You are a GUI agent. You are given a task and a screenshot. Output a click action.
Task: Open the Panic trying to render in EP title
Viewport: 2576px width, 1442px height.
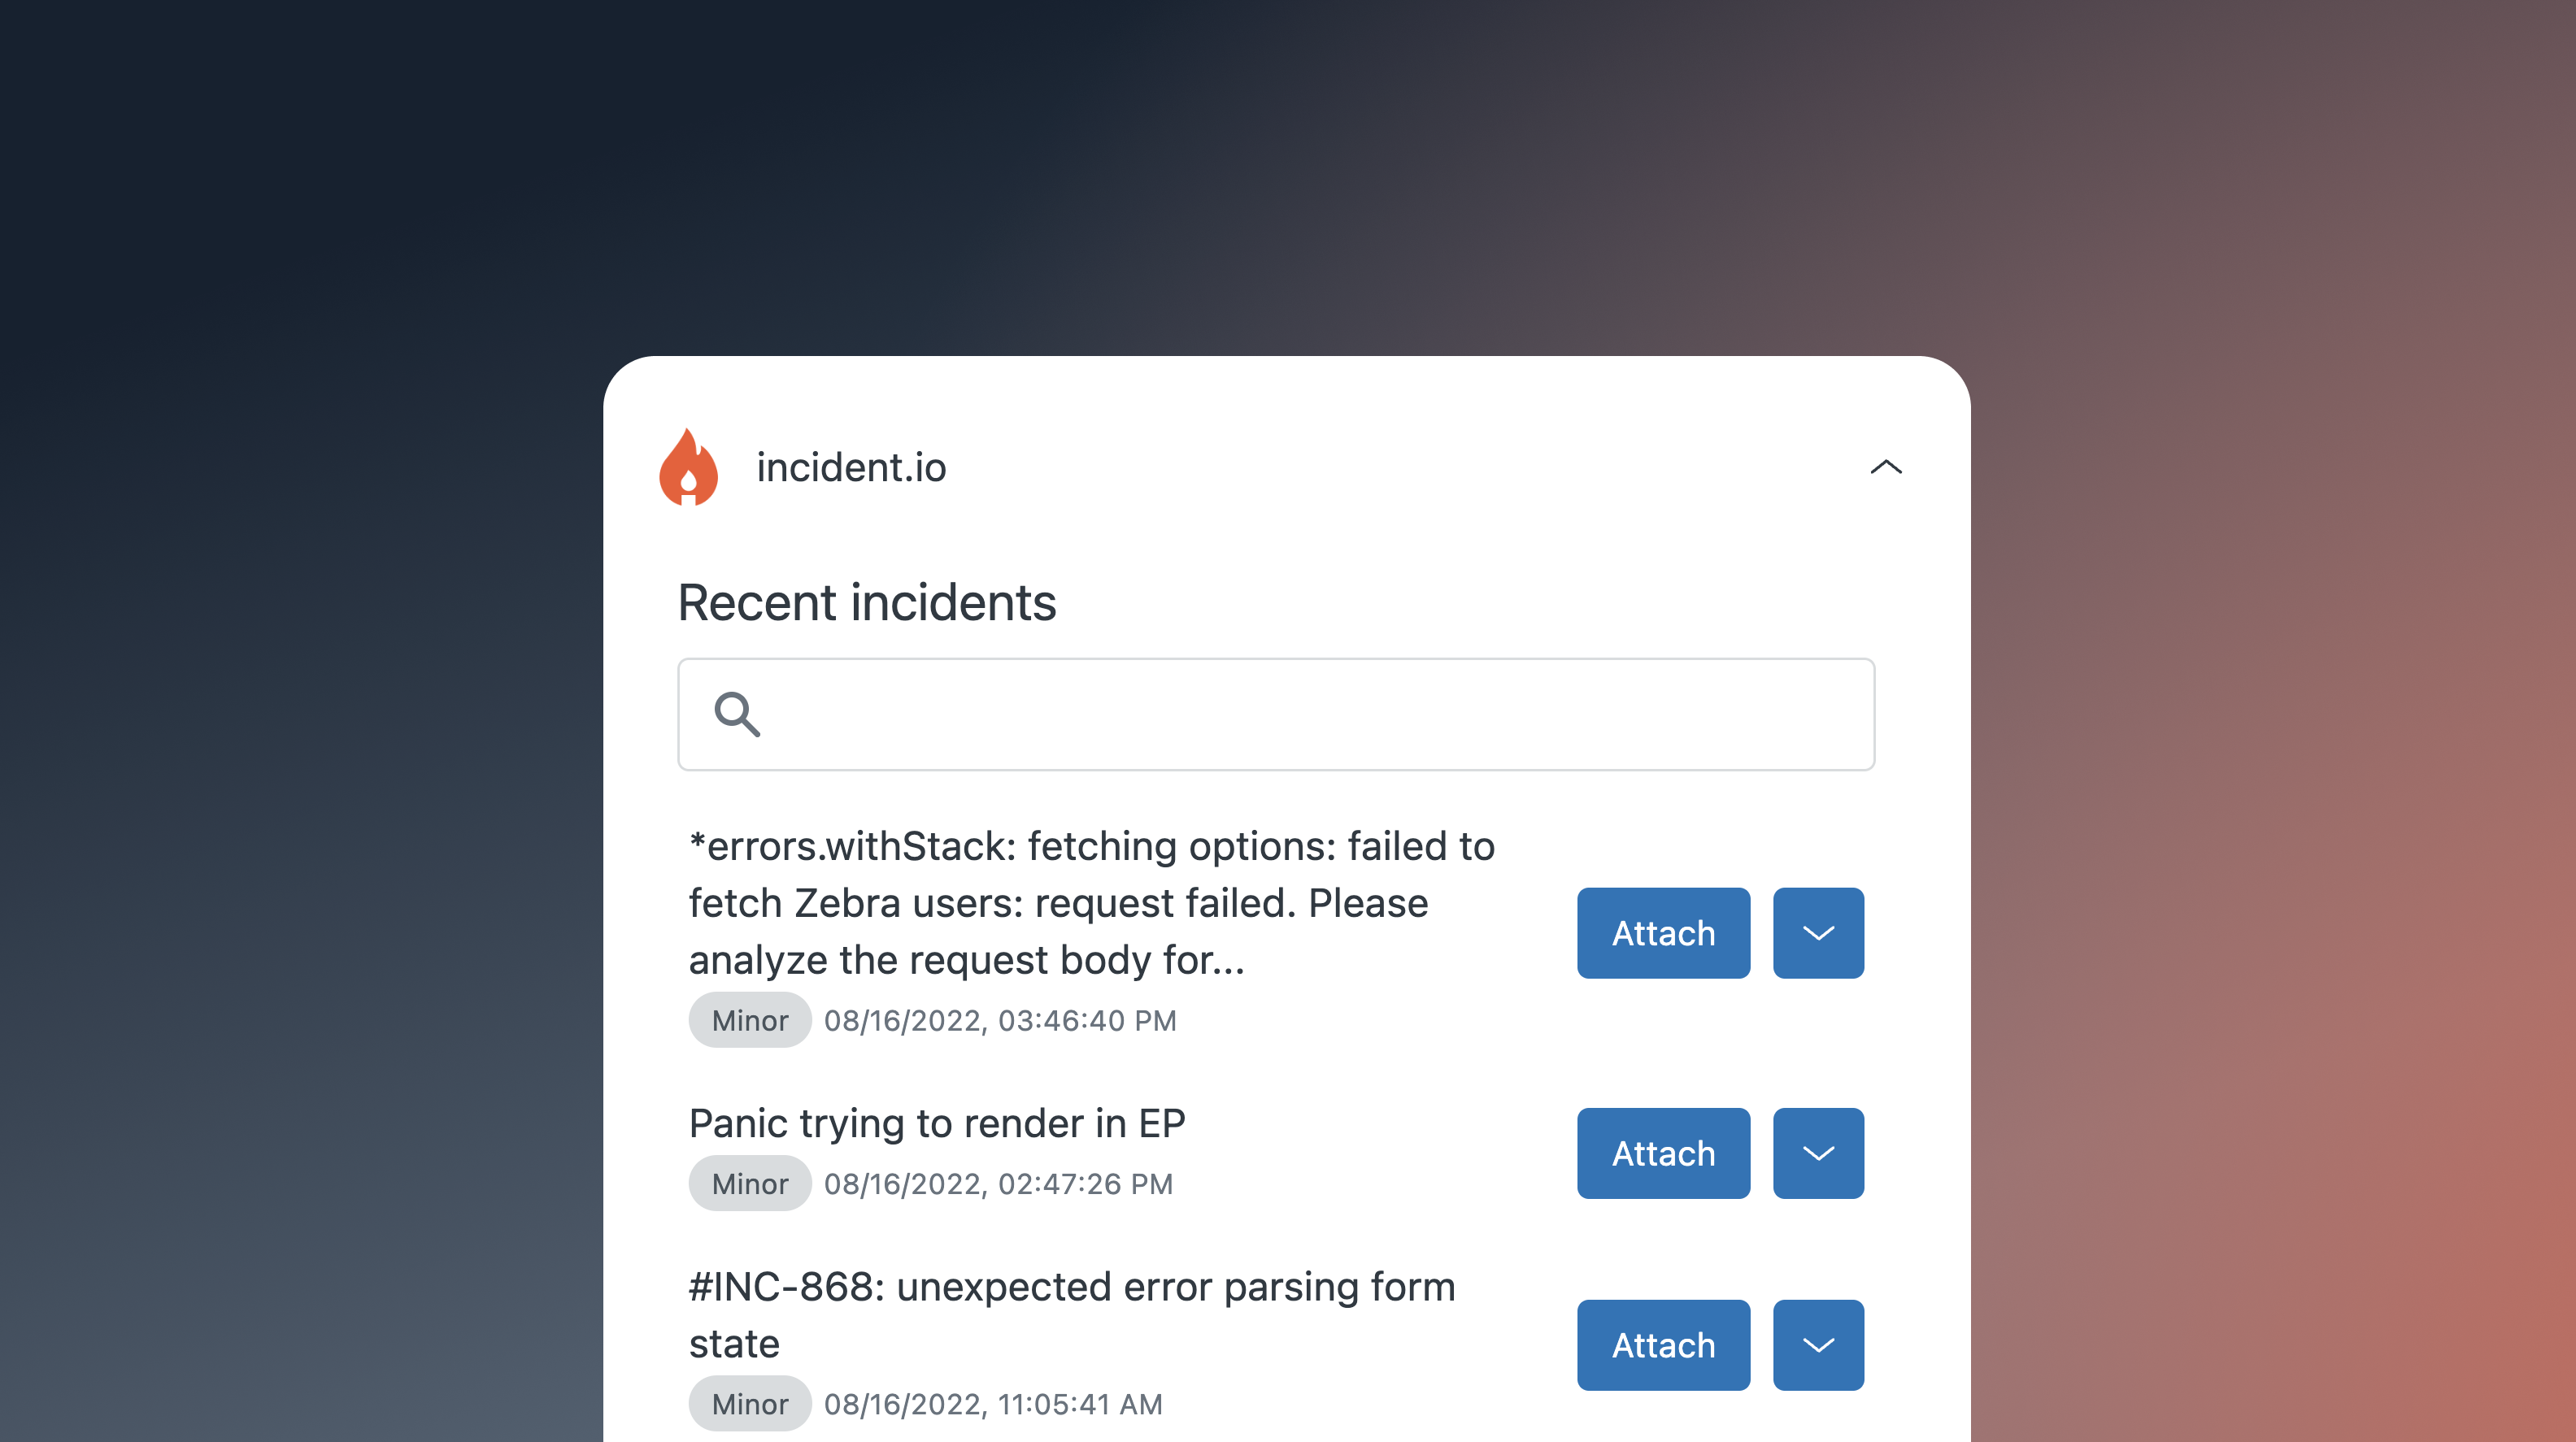tap(937, 1123)
